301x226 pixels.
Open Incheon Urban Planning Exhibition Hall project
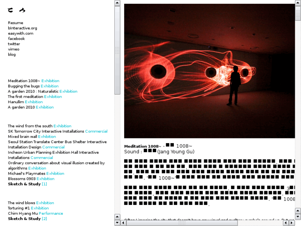[x=53, y=155]
